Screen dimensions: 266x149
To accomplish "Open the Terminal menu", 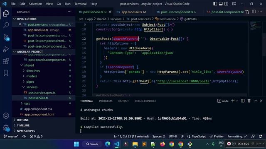I will [x=80, y=4].
